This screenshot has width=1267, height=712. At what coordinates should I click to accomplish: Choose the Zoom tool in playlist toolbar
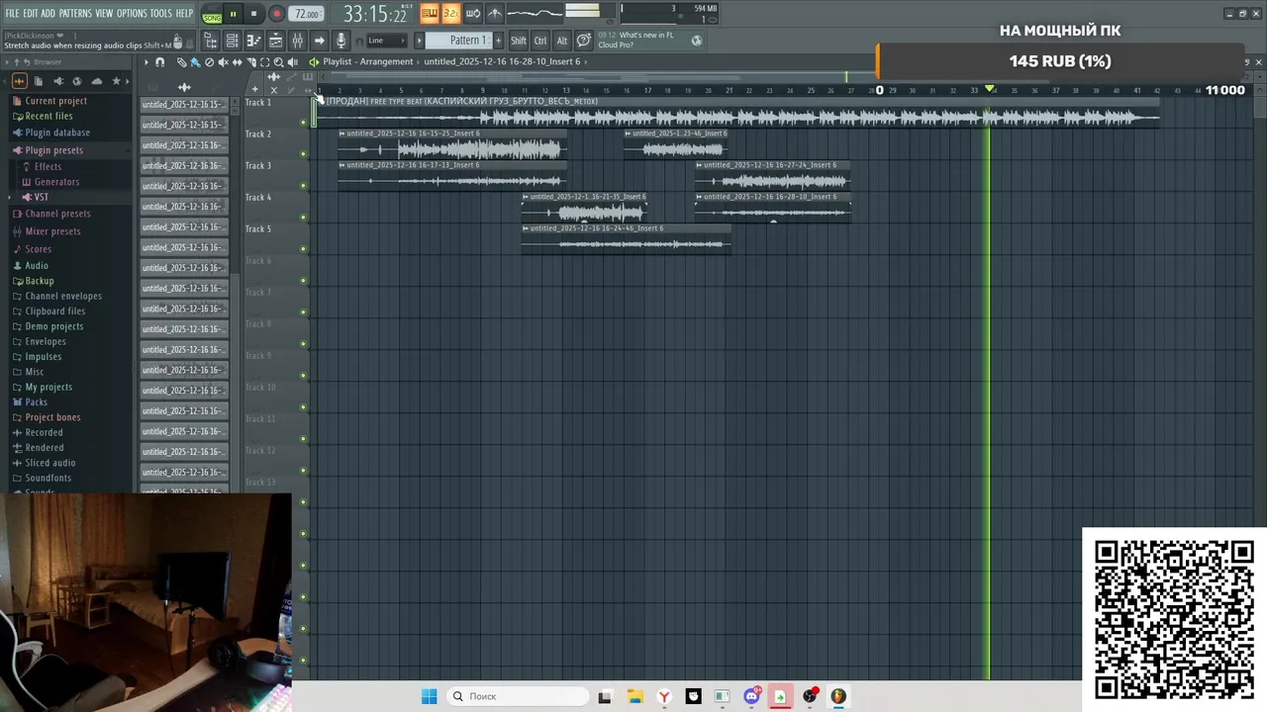(278, 62)
